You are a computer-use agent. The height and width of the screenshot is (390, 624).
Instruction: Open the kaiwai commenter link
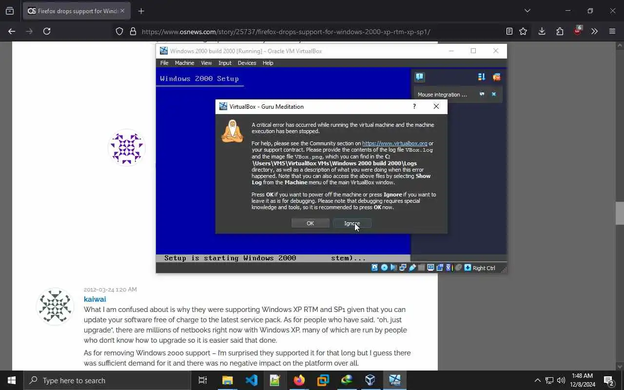click(95, 299)
